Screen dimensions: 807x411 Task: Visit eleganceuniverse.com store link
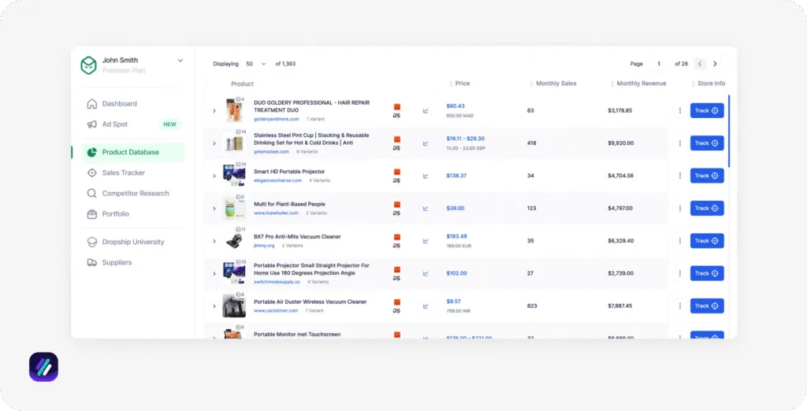[278, 180]
